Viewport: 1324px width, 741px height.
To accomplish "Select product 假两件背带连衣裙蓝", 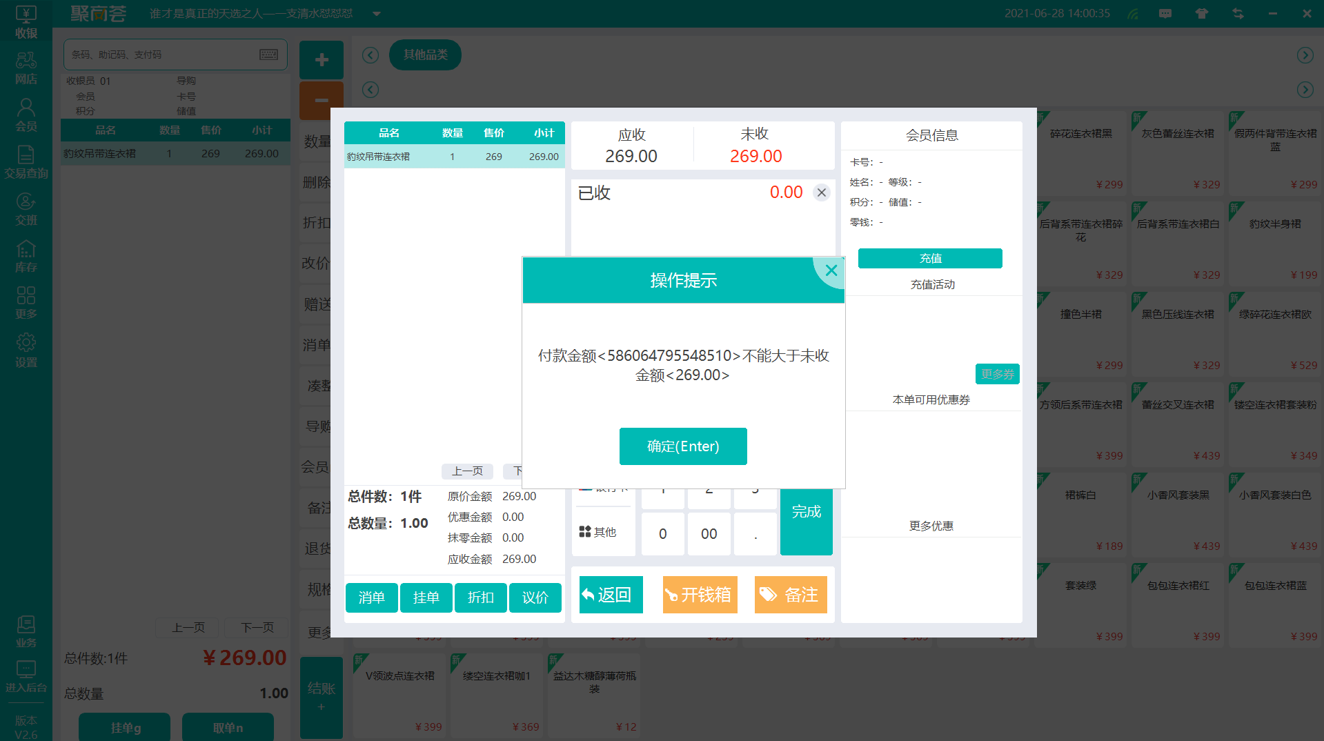I will (x=1275, y=152).
